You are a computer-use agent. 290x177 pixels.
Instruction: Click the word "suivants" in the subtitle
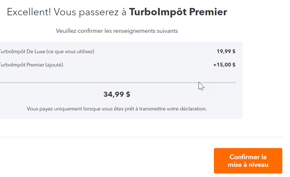[169, 31]
